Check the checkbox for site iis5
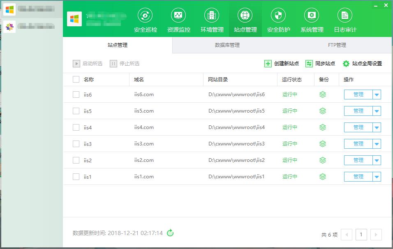The width and height of the screenshot is (393, 249). coord(76,111)
